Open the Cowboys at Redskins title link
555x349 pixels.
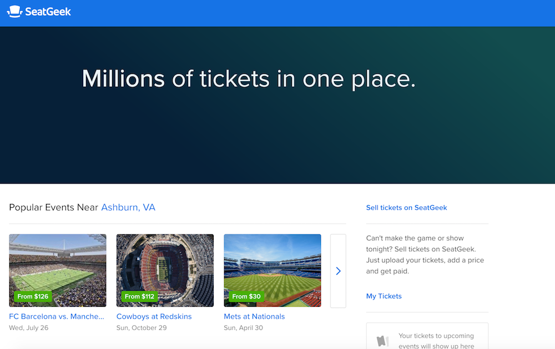click(x=154, y=316)
